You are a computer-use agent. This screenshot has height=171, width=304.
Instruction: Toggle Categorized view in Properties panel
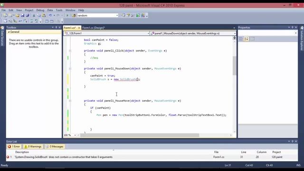[241, 39]
